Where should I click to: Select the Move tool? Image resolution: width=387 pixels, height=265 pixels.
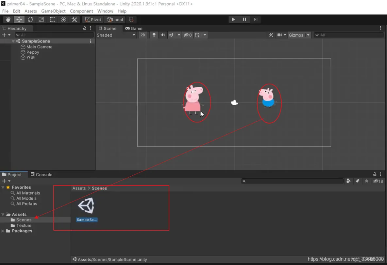19,20
